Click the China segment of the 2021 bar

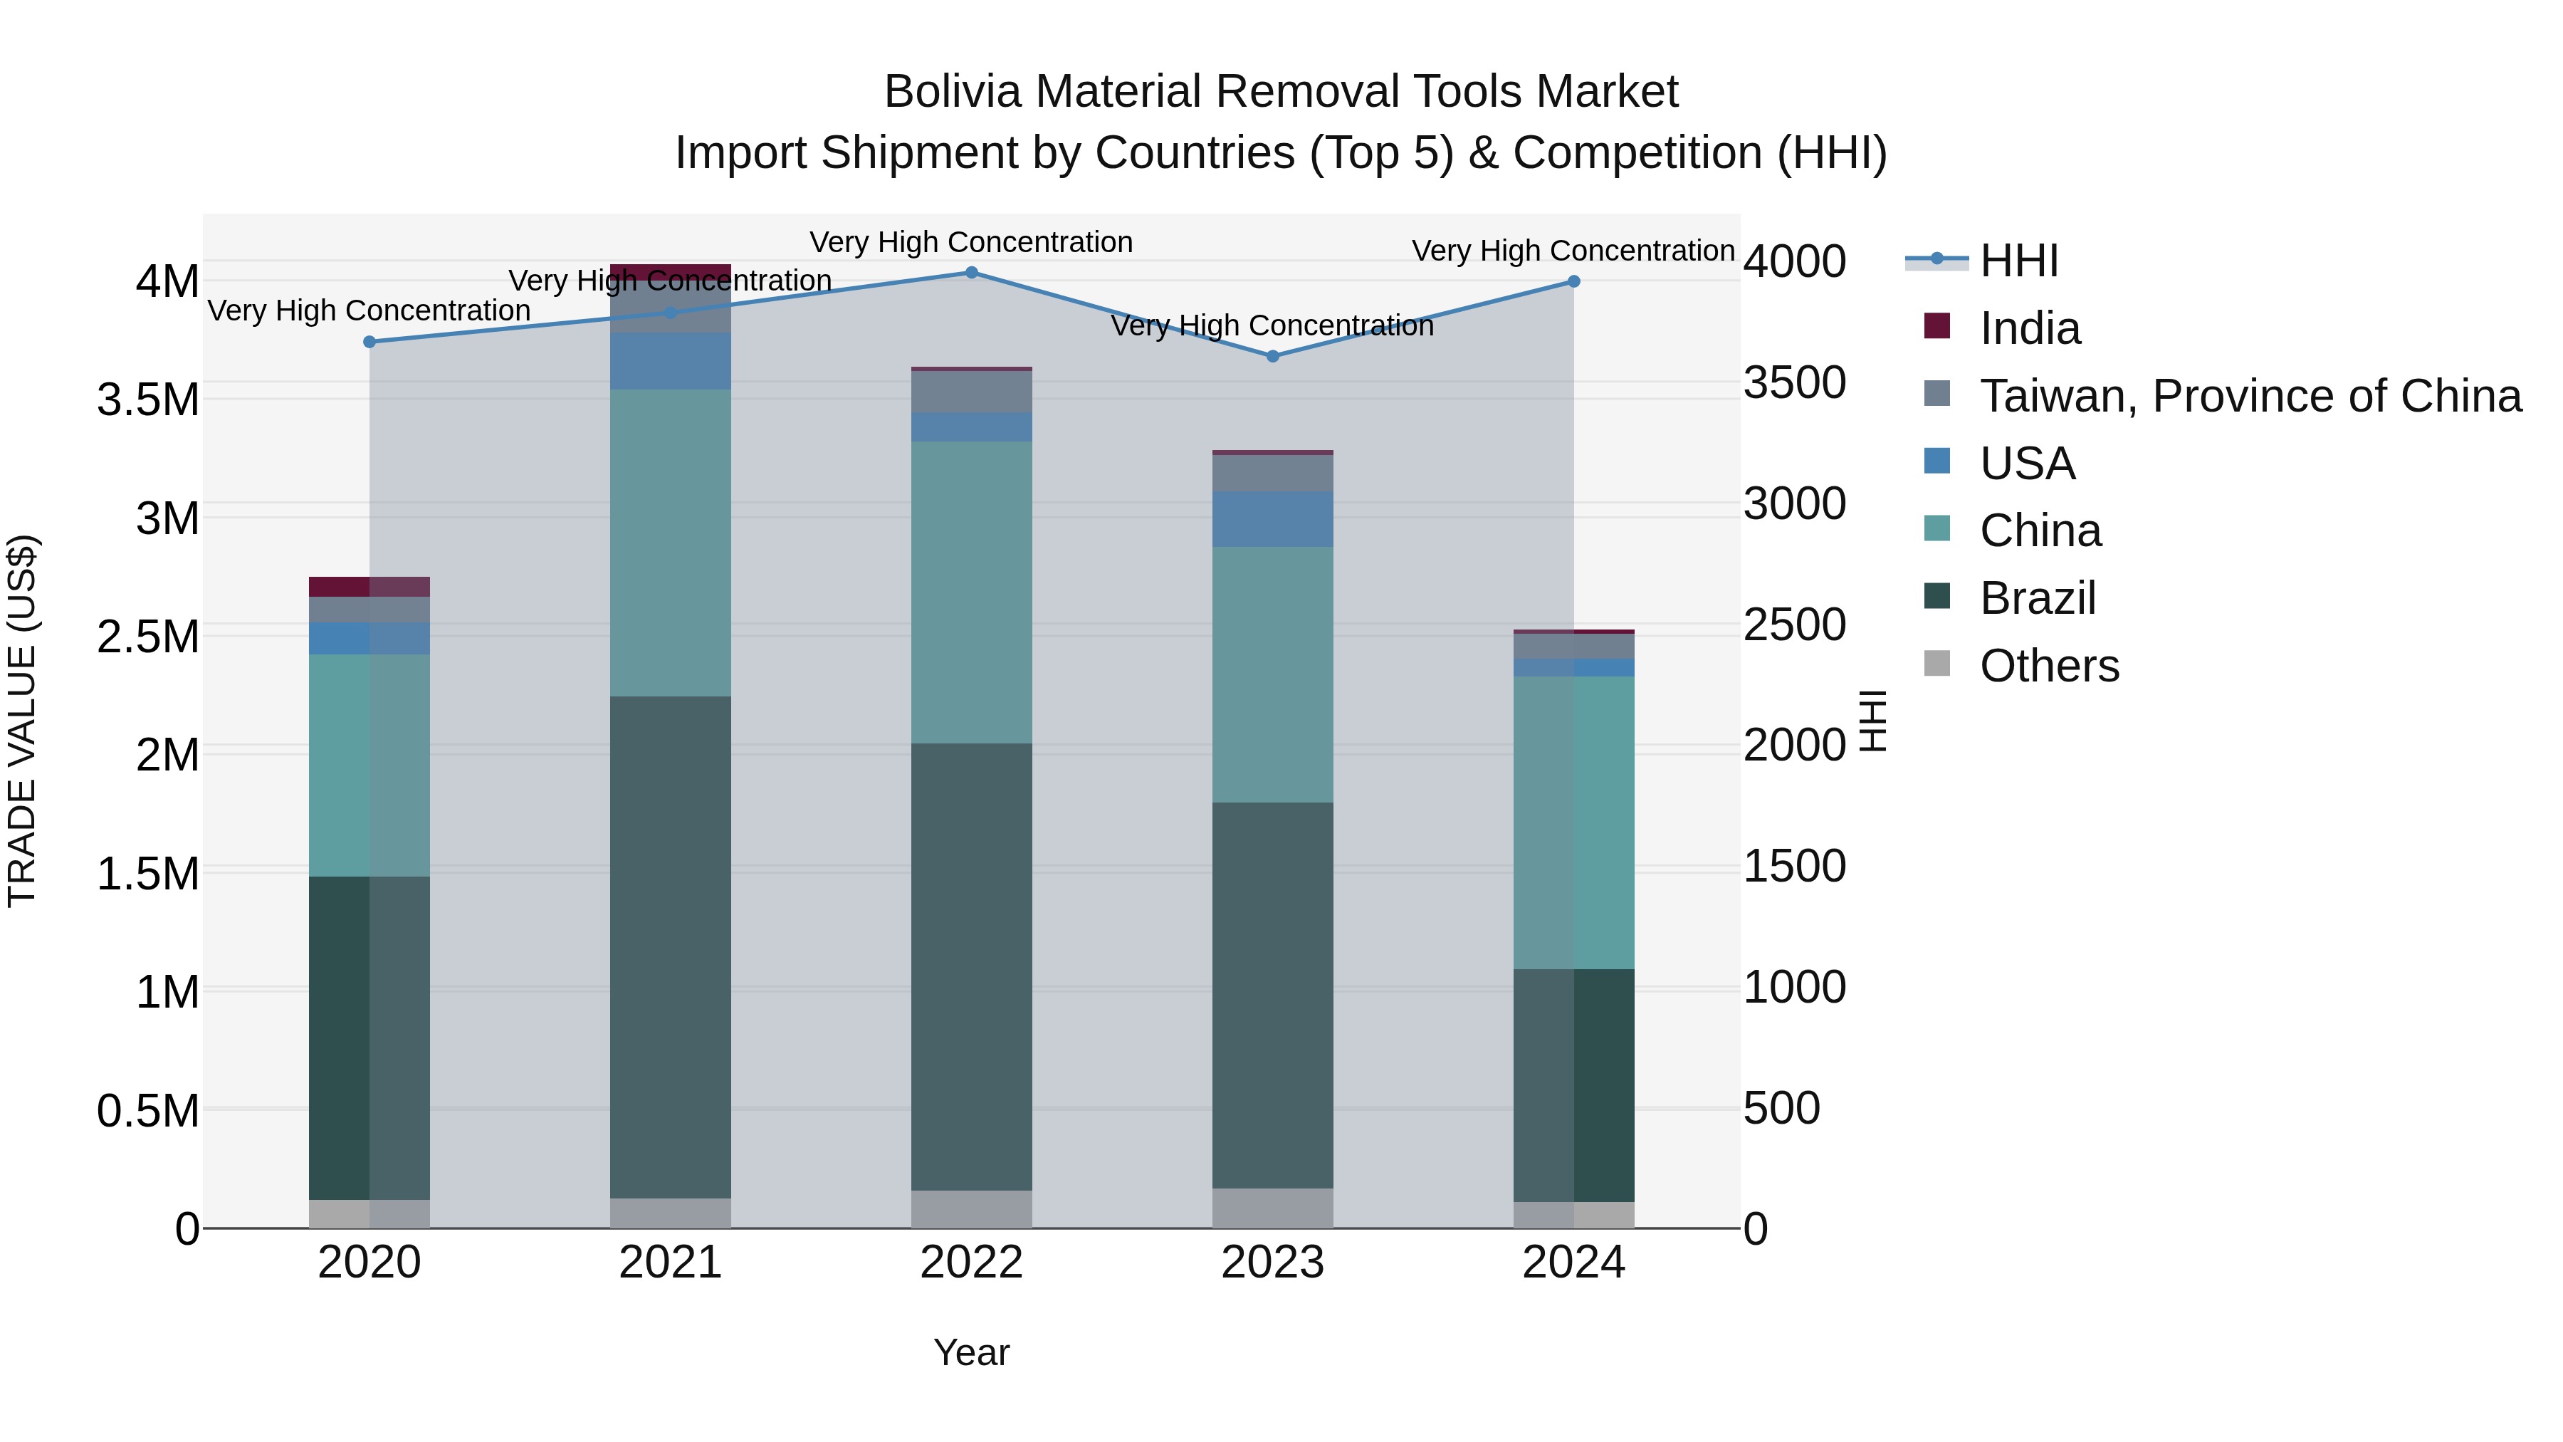pyautogui.click(x=671, y=543)
